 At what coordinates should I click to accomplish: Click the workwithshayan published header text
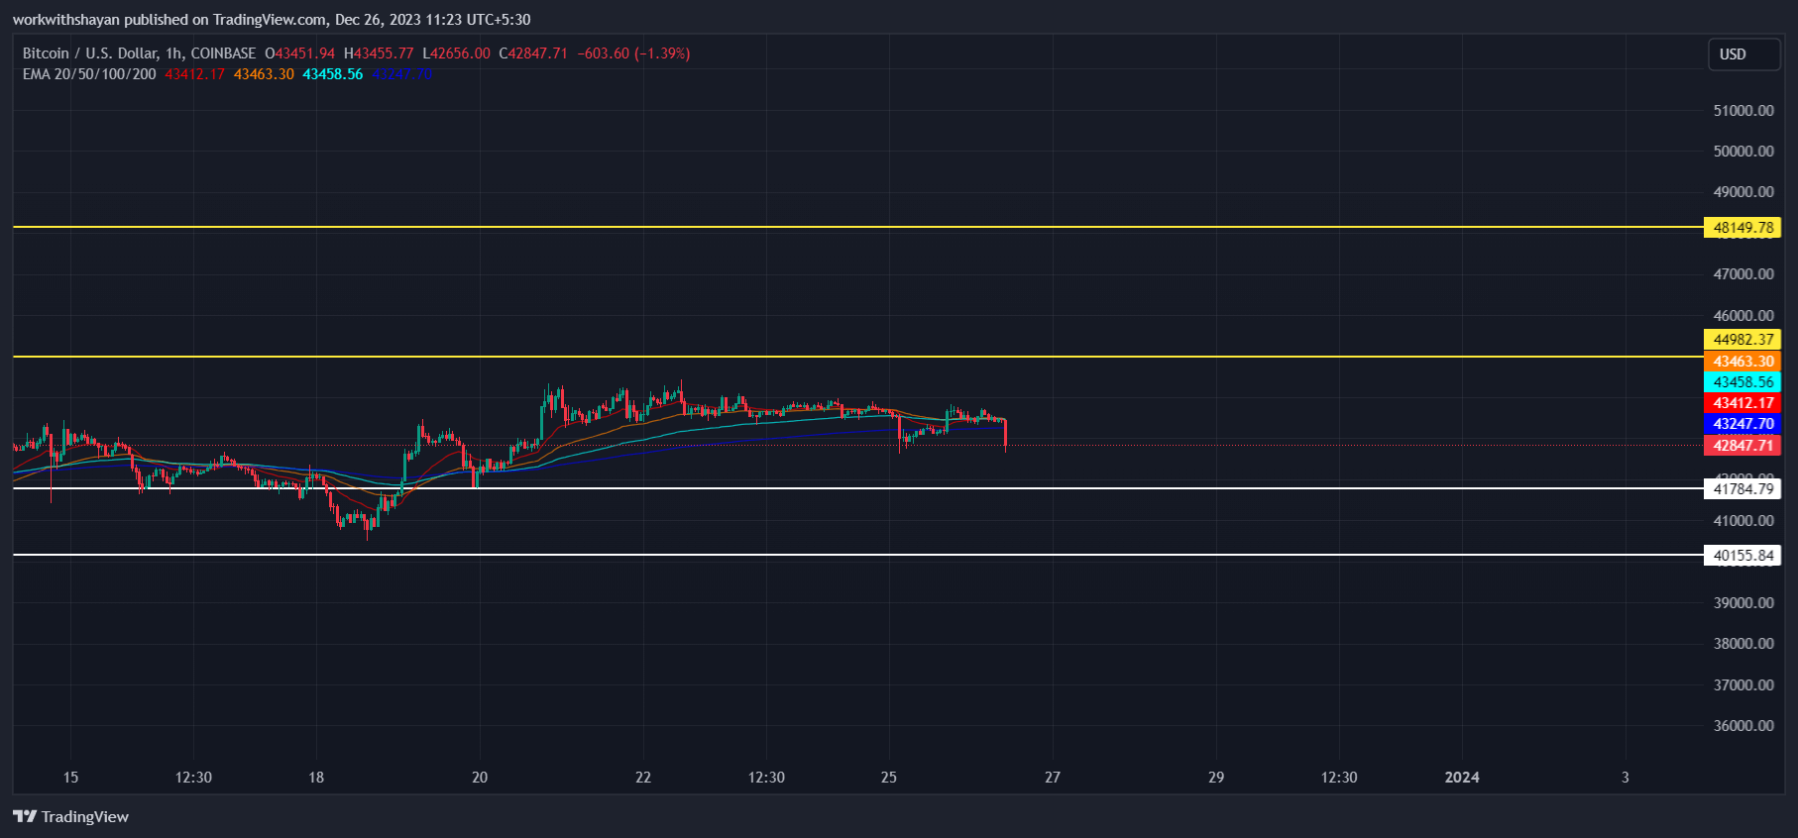pos(271,20)
